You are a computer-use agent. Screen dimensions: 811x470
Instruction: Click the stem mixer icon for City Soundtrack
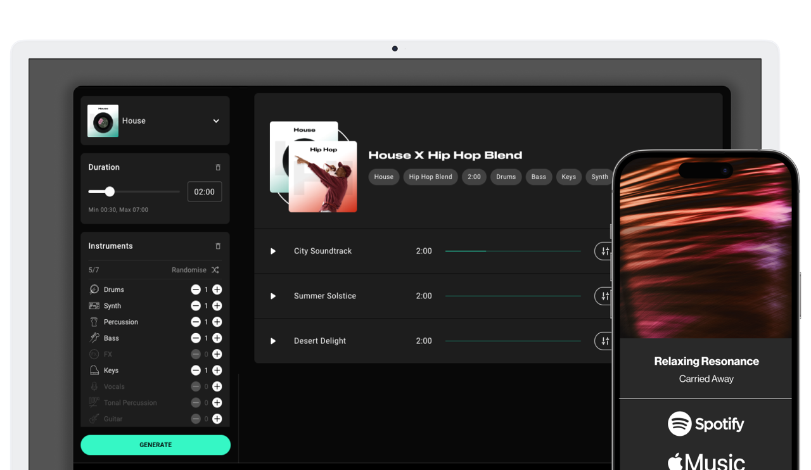point(603,251)
